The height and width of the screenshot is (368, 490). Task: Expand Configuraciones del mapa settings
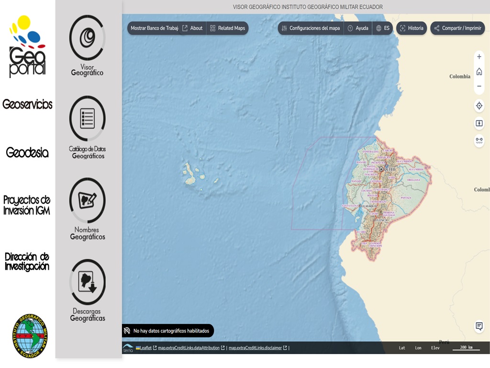311,28
